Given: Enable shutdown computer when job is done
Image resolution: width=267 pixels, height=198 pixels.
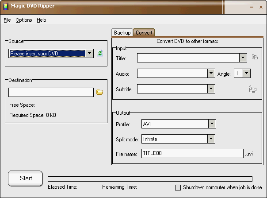Looking at the screenshot, I should tap(178, 187).
